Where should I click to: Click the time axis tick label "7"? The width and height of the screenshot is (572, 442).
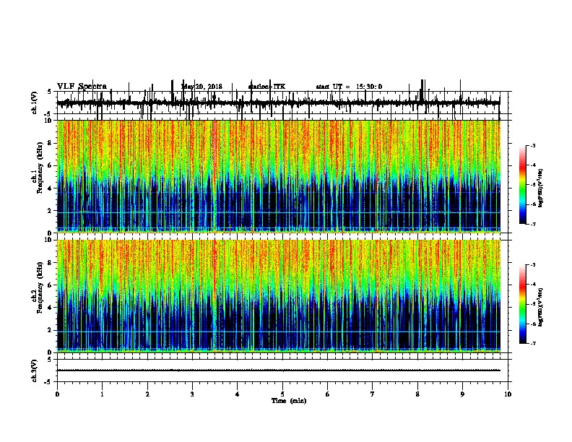[373, 394]
